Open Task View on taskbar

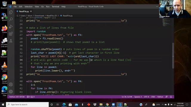tap(58, 104)
